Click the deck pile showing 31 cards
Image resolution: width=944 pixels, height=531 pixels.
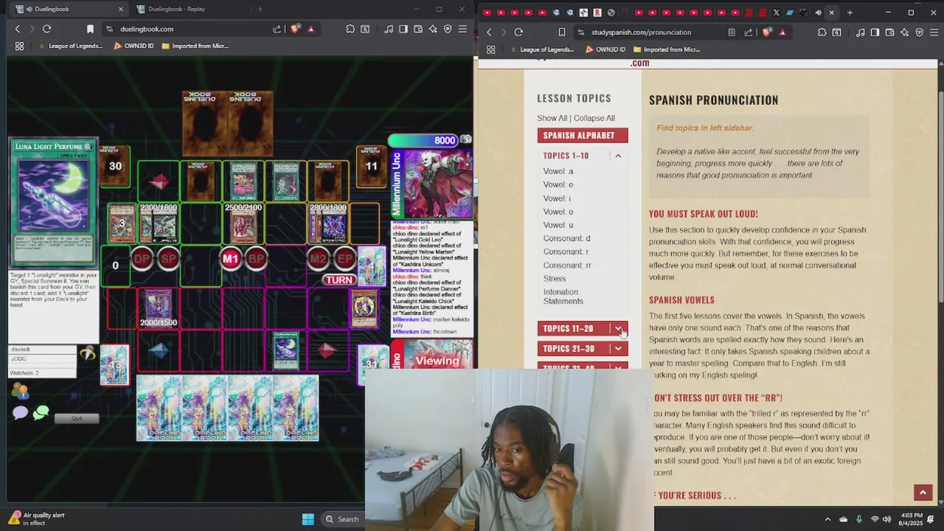coord(373,364)
